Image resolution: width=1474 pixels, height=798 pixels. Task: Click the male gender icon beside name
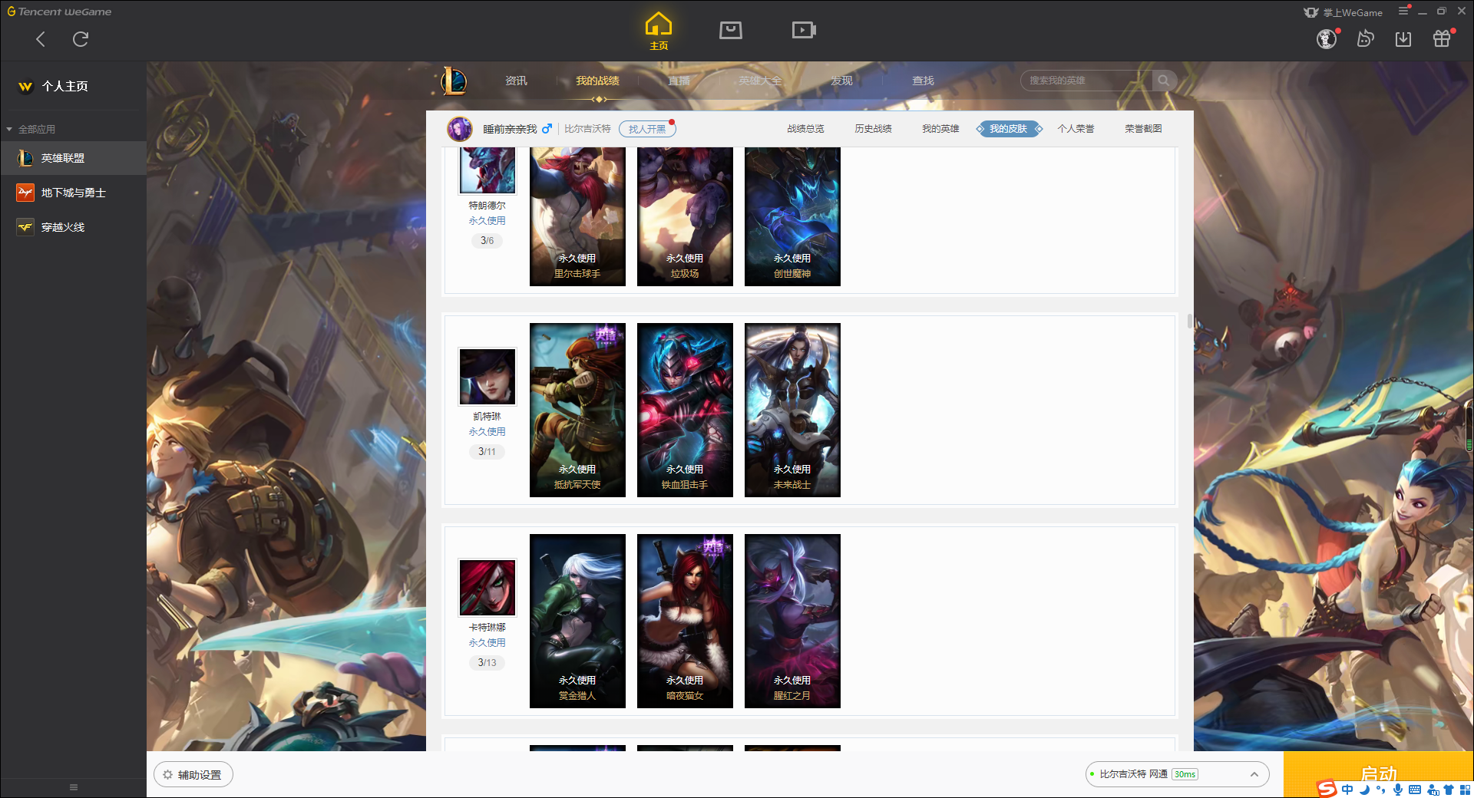point(547,129)
